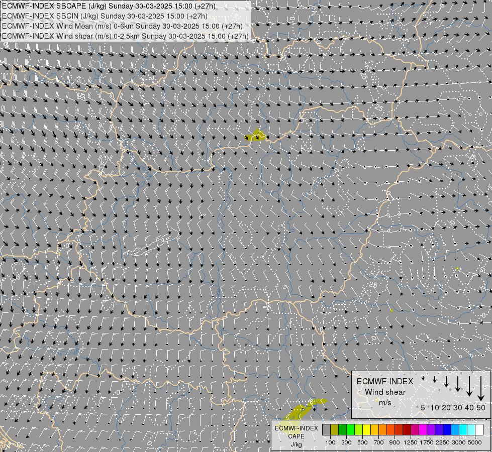Click the 3000 CAPE legend value

[459, 442]
